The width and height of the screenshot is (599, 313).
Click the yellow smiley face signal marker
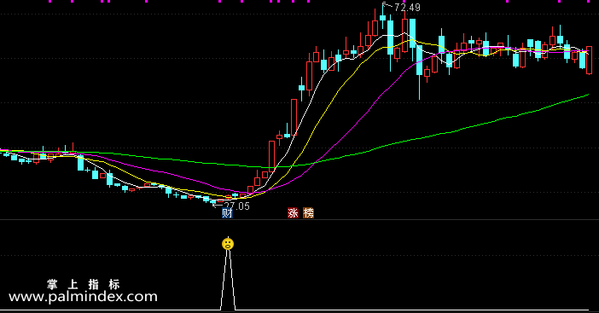point(228,244)
